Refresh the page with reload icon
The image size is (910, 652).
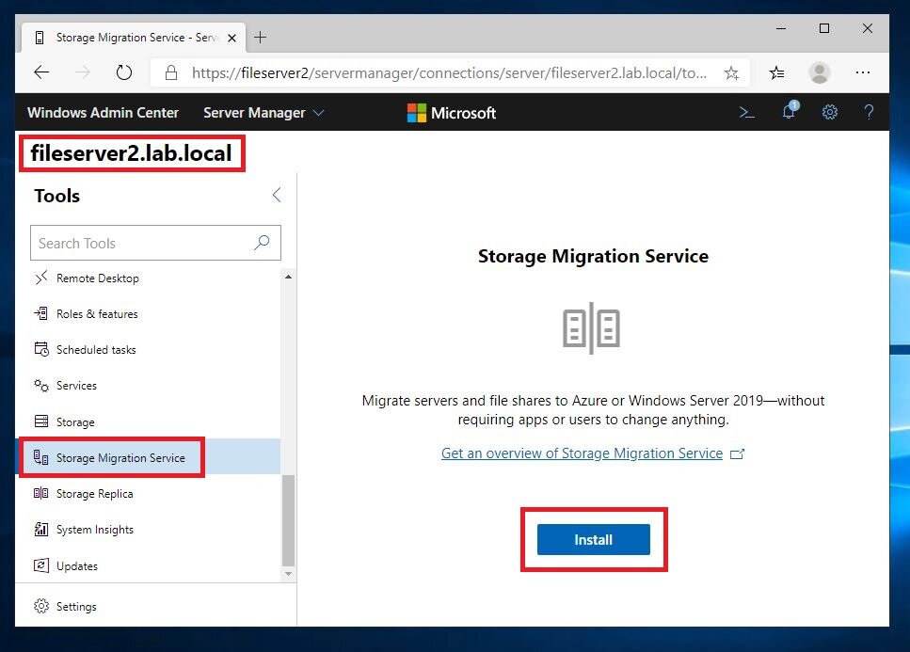click(124, 72)
